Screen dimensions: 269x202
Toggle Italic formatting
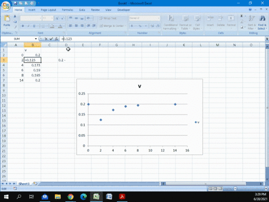[29, 26]
